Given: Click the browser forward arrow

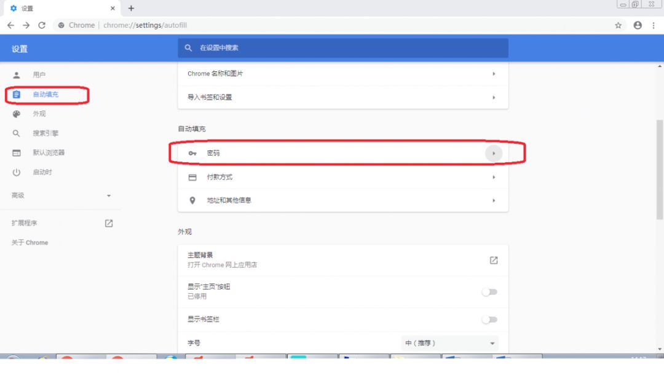Looking at the screenshot, I should click(26, 25).
